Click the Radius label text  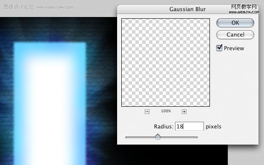click(164, 126)
